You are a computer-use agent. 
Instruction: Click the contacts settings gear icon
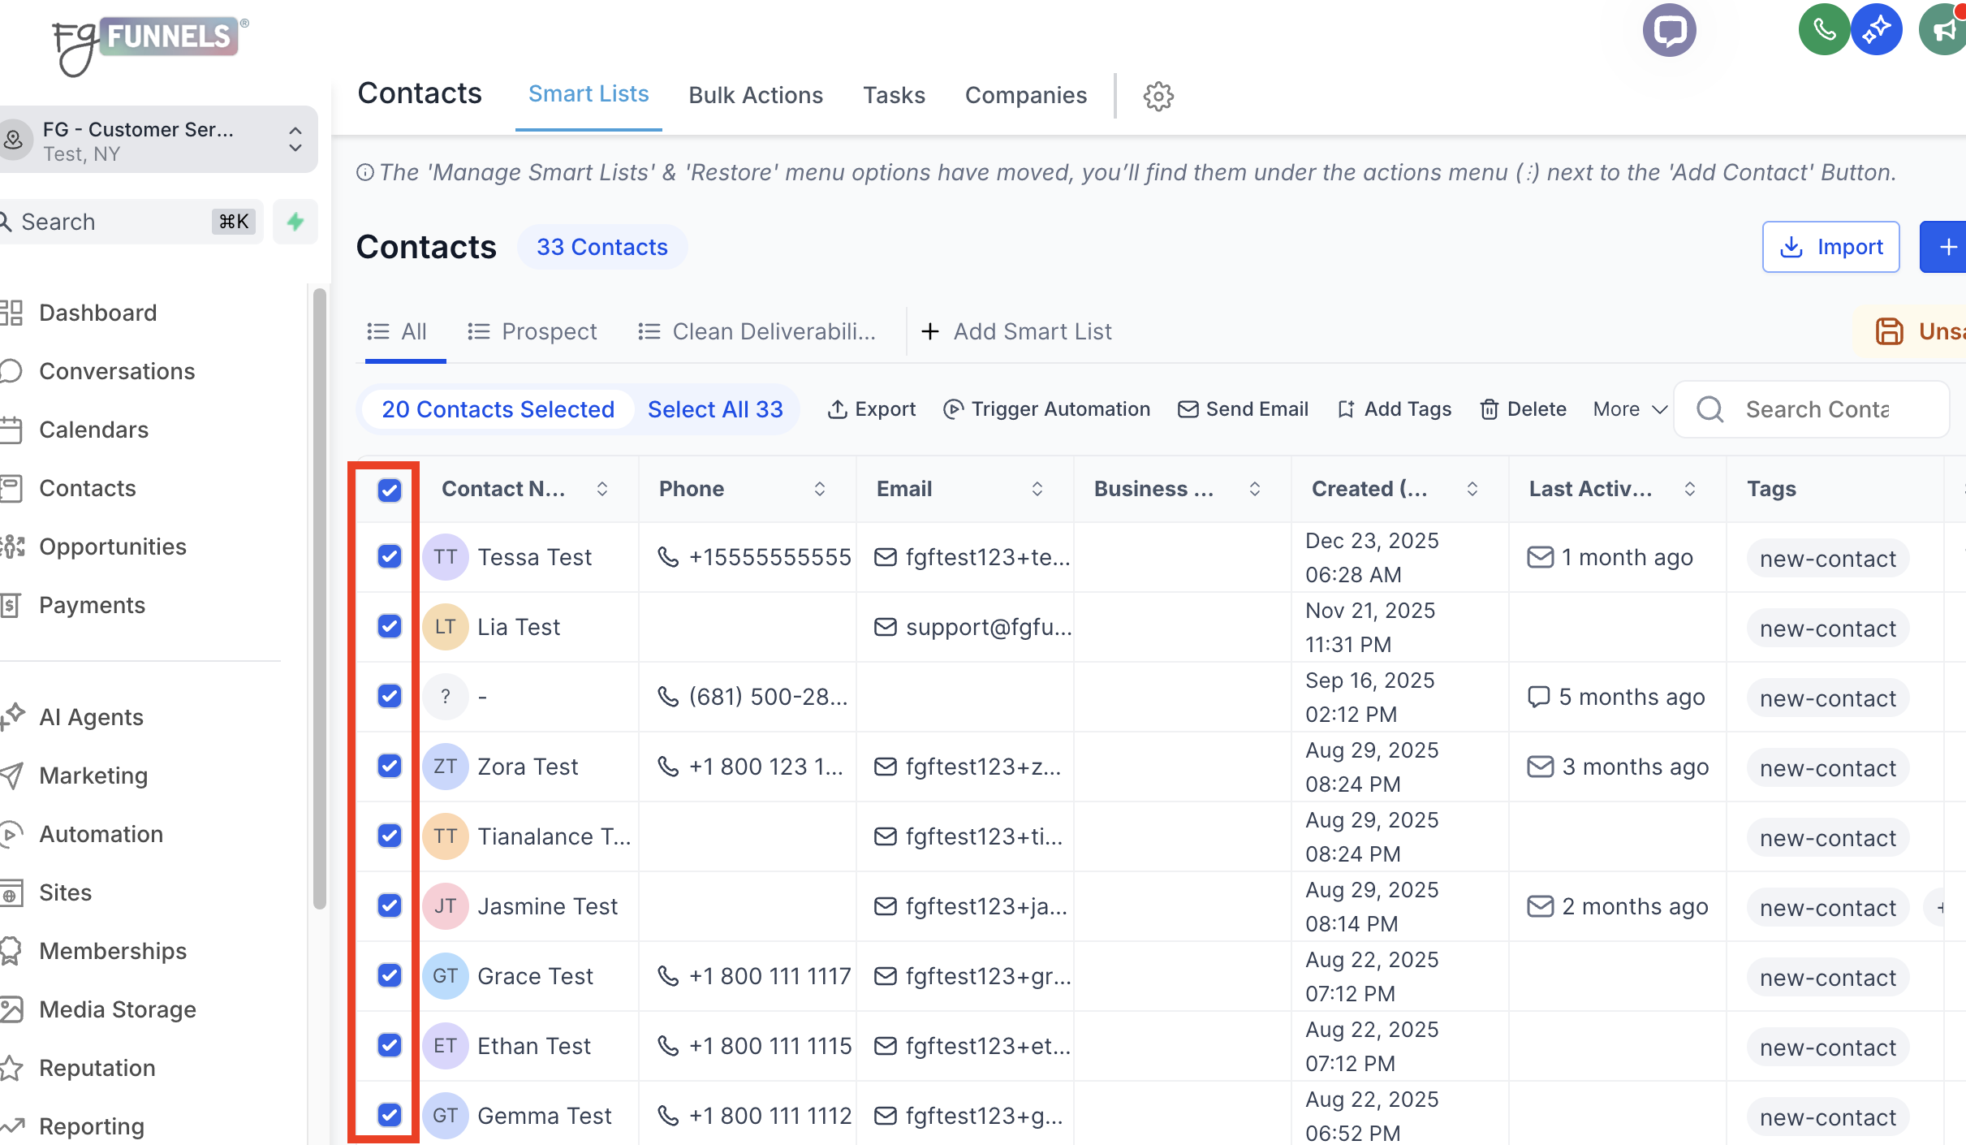(1158, 96)
